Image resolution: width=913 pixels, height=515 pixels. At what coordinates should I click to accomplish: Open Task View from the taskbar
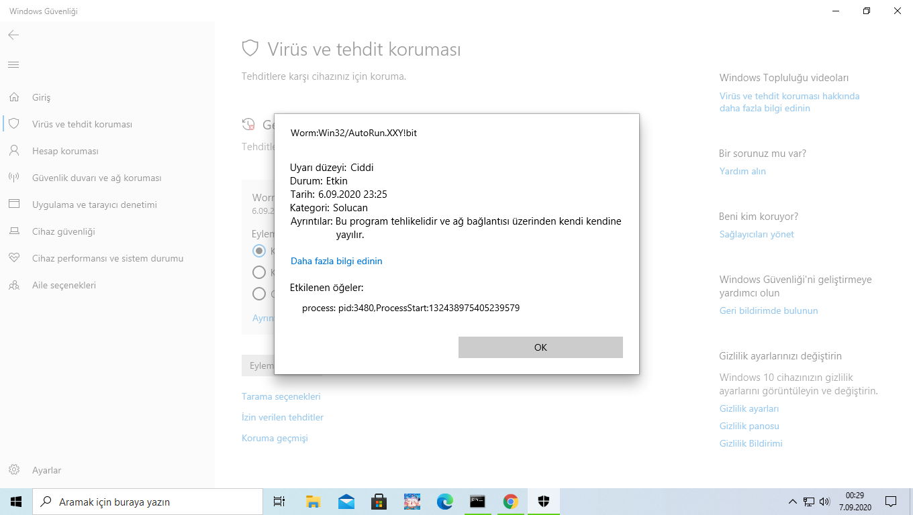tap(279, 502)
